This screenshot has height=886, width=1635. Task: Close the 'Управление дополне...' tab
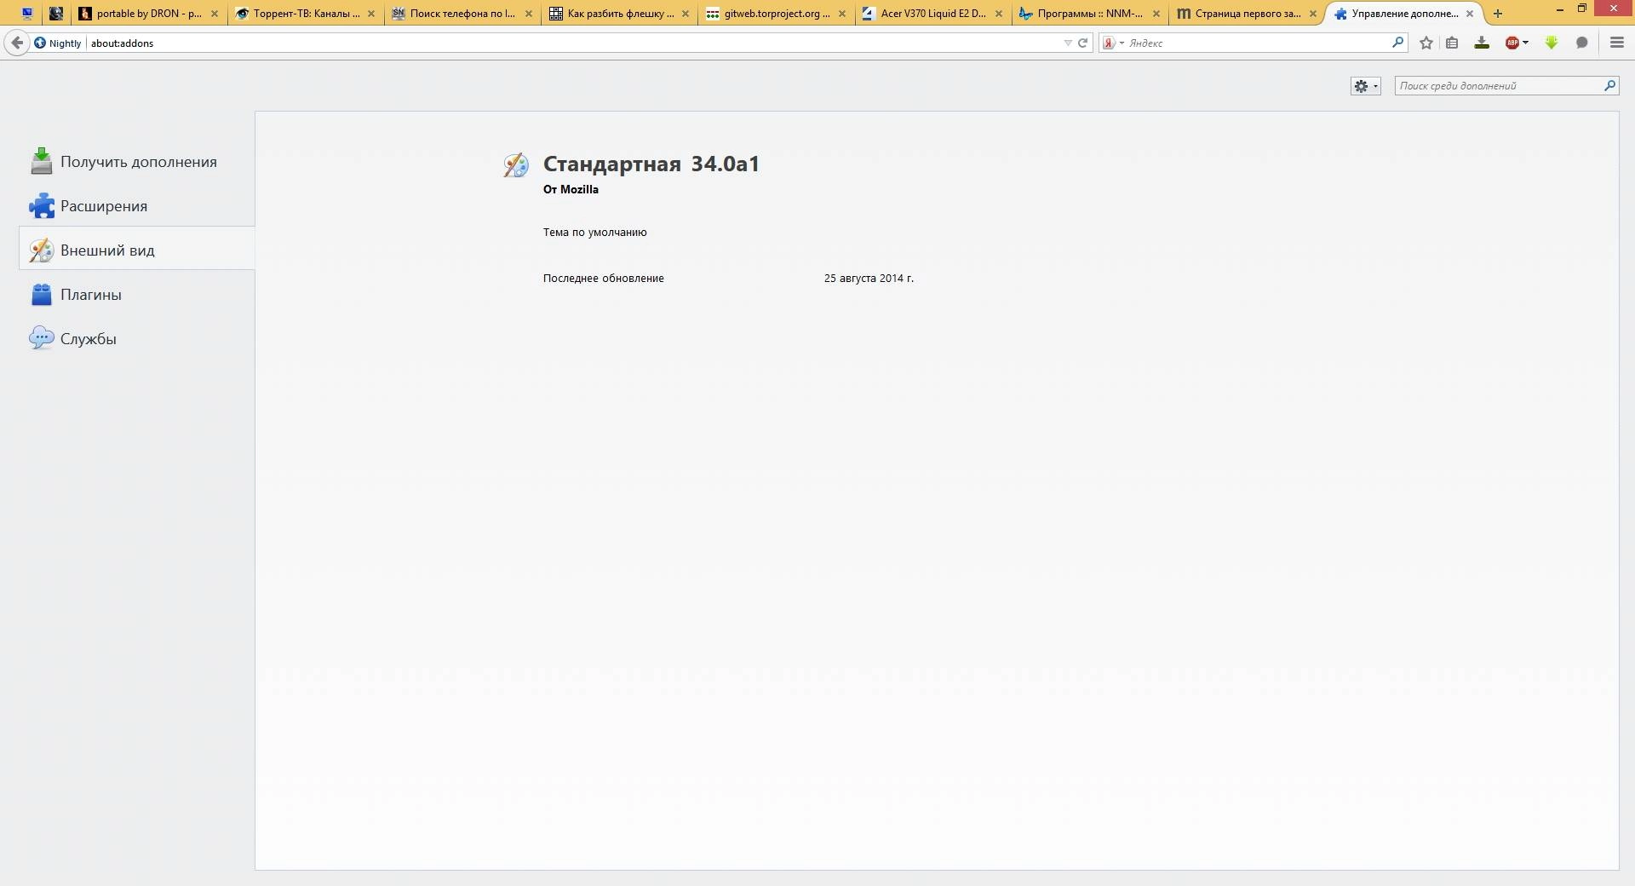(x=1470, y=14)
